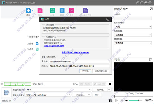Image resolution: width=154 pixels, height=104 pixels.
Task: Click the Save As button
Action: point(100,90)
